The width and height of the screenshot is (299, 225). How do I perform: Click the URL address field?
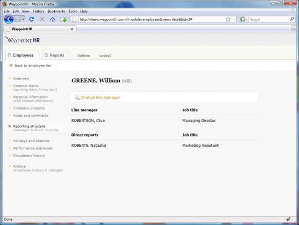[x=151, y=19]
